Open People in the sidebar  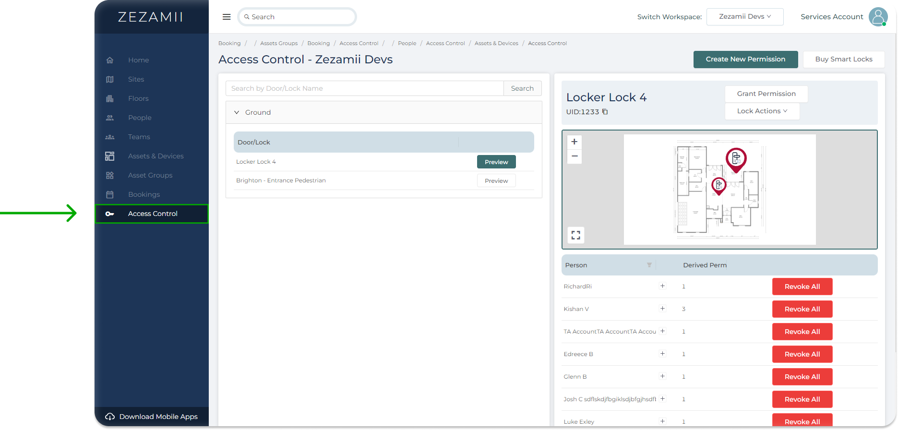point(140,118)
